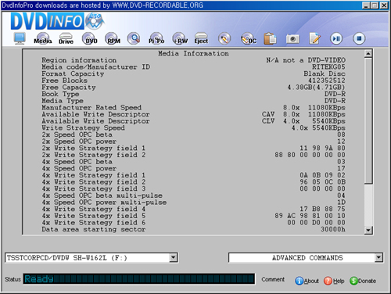Viewport: 391px width, 294px height.
Task: Eject the drive tray
Action: [x=201, y=38]
